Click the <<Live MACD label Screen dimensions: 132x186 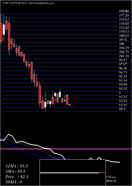111,179
